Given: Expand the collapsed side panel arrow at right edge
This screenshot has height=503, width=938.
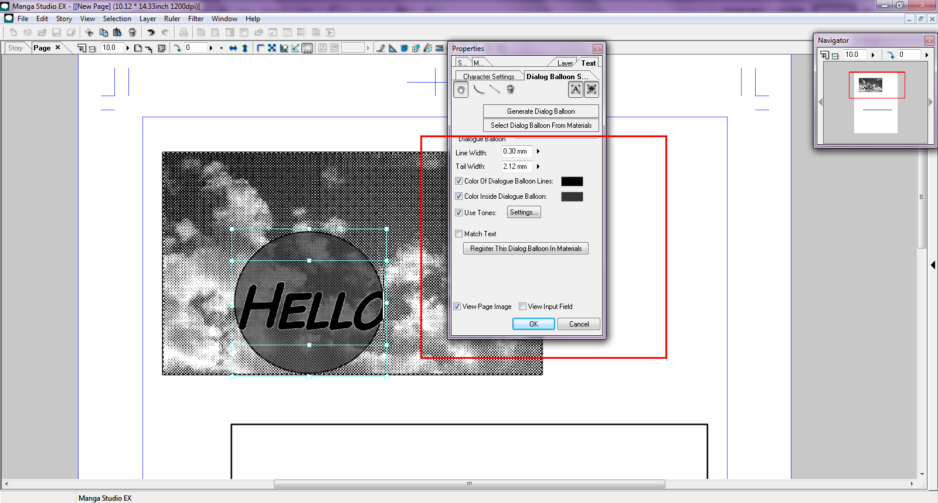Looking at the screenshot, I should pyautogui.click(x=933, y=265).
